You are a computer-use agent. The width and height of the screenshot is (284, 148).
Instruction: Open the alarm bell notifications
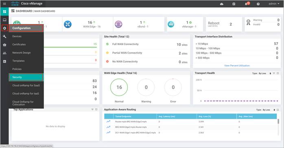(247, 4)
